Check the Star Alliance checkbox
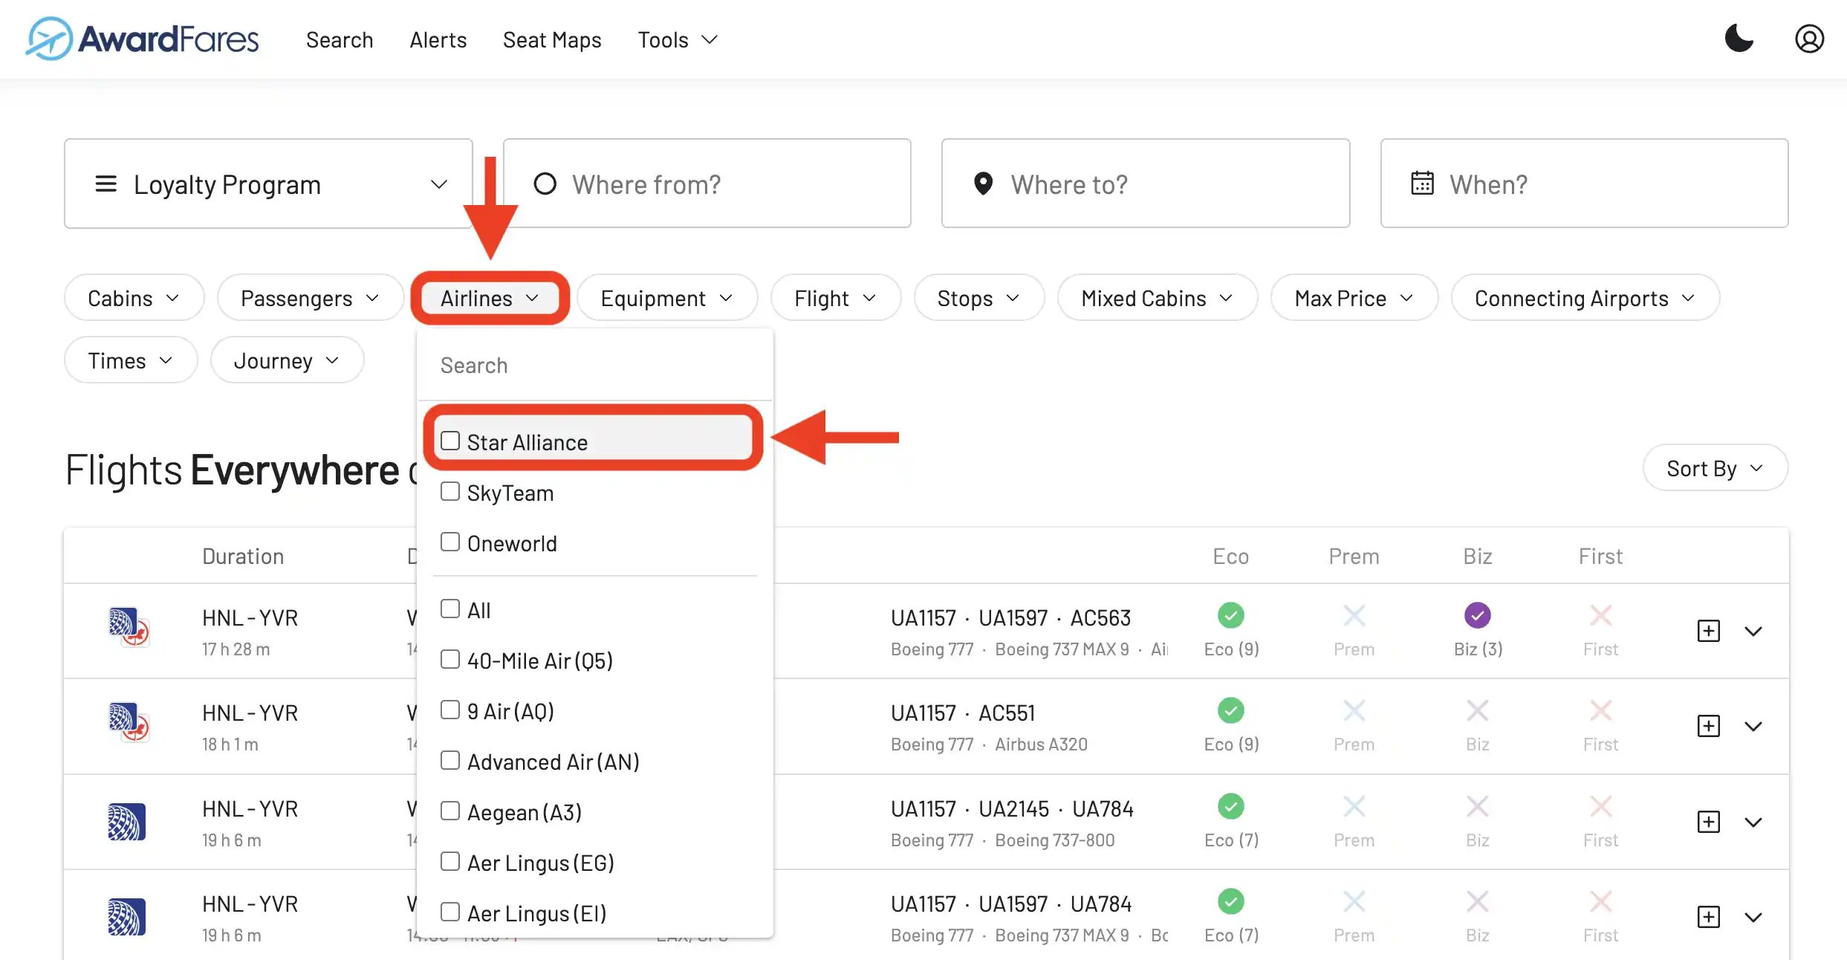 [449, 441]
